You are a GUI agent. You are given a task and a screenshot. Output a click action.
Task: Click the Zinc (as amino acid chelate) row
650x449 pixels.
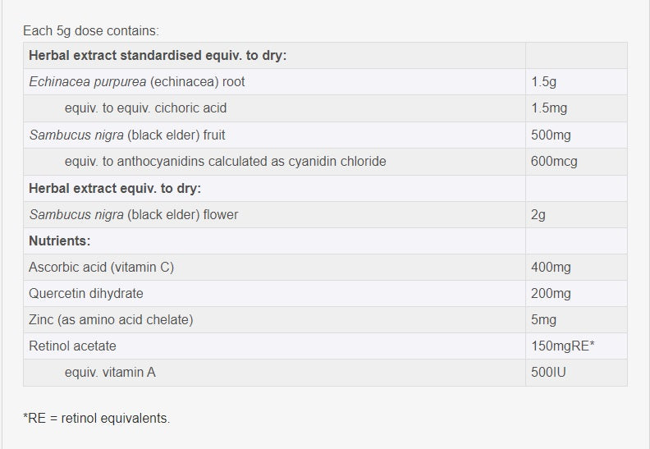coord(111,320)
